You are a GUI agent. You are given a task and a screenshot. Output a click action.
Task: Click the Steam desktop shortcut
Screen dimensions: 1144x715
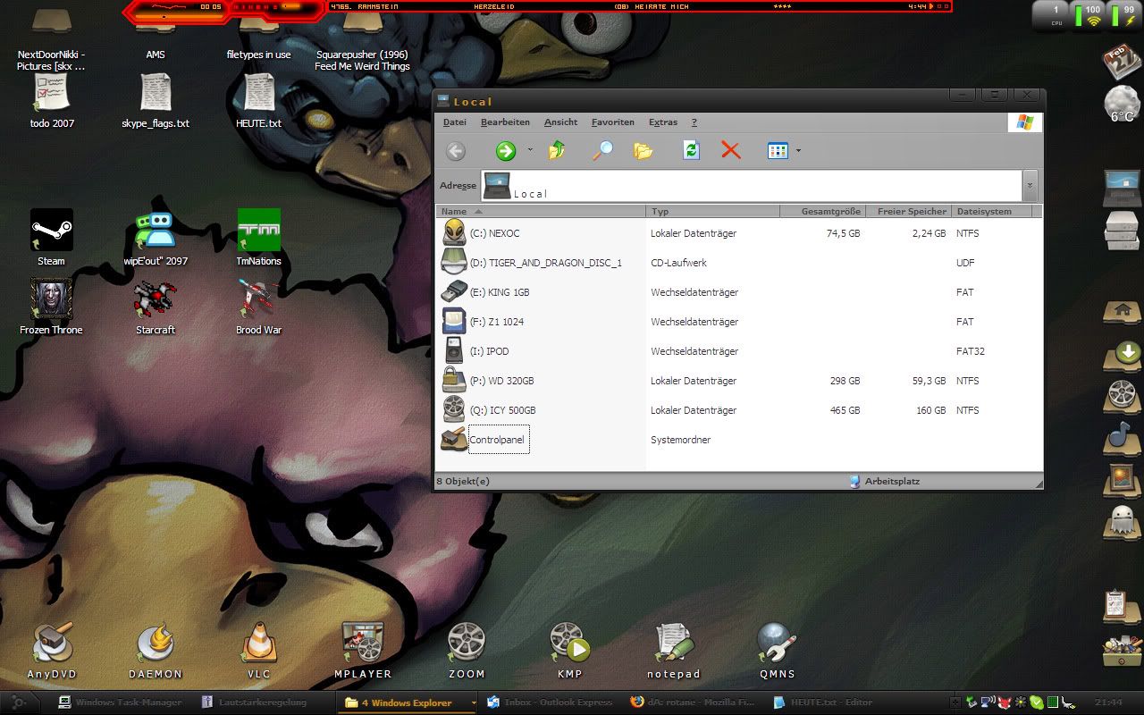(x=51, y=238)
